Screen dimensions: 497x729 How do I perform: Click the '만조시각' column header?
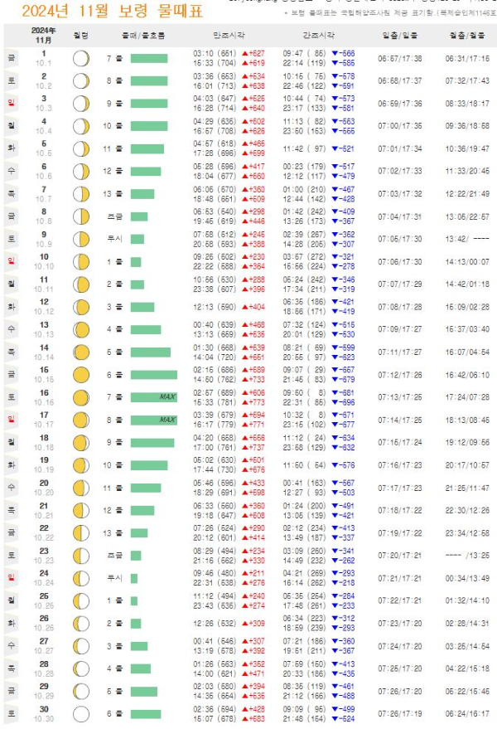tap(229, 36)
